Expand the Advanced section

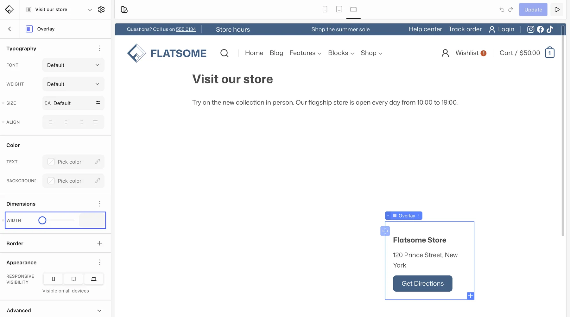55,310
